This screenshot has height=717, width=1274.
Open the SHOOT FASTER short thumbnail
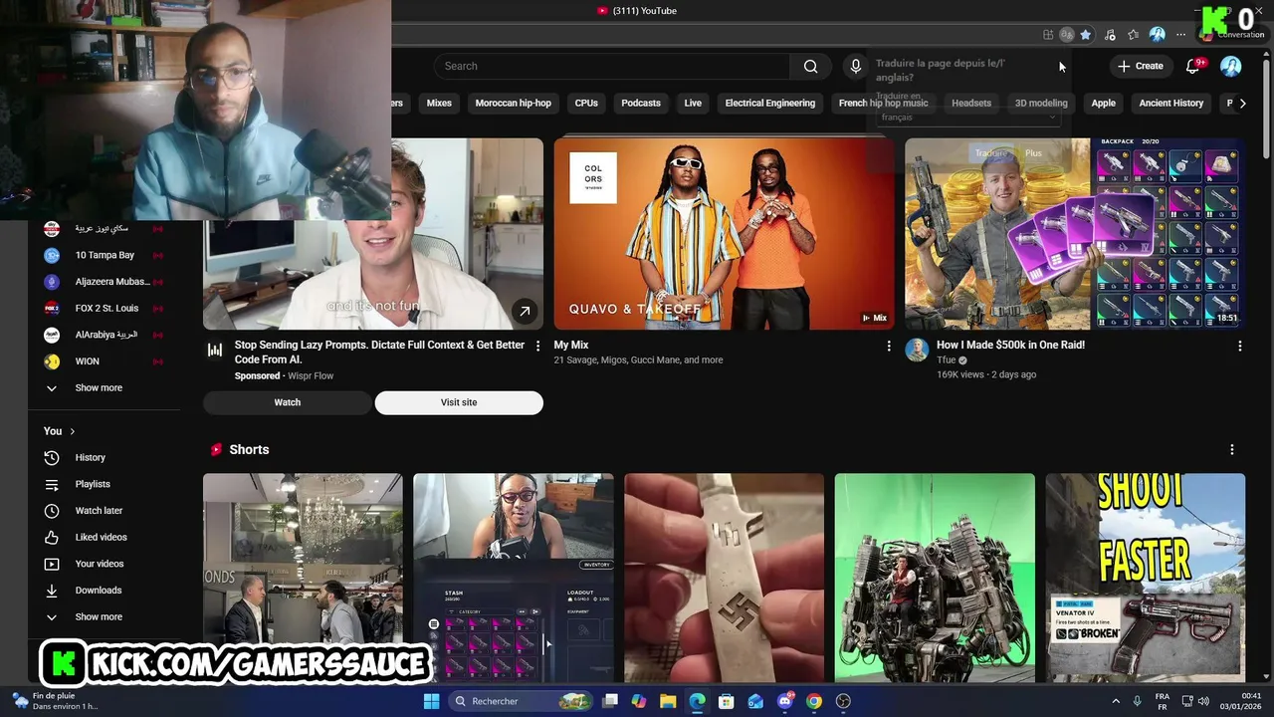1145,578
